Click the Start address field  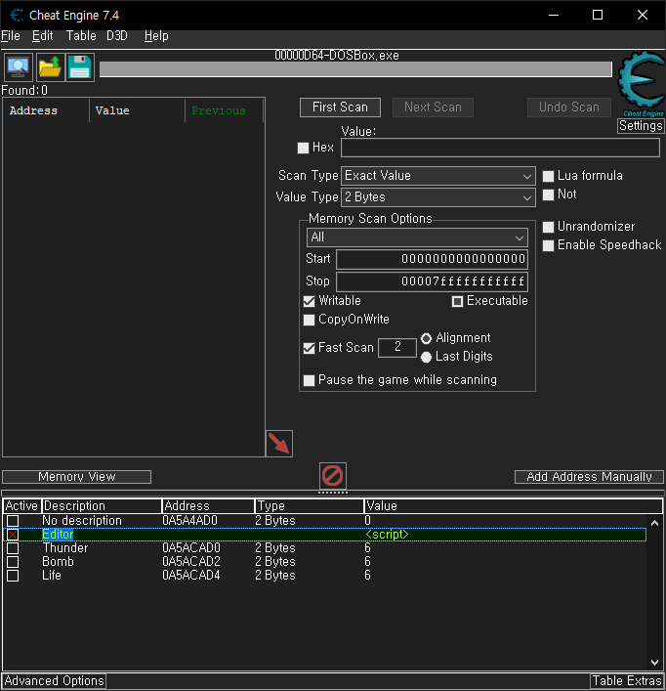pyautogui.click(x=432, y=259)
